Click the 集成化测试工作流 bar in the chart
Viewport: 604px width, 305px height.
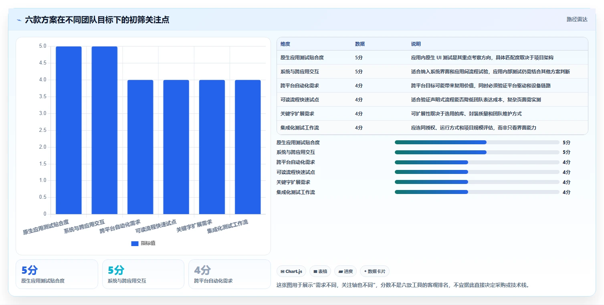click(x=248, y=147)
